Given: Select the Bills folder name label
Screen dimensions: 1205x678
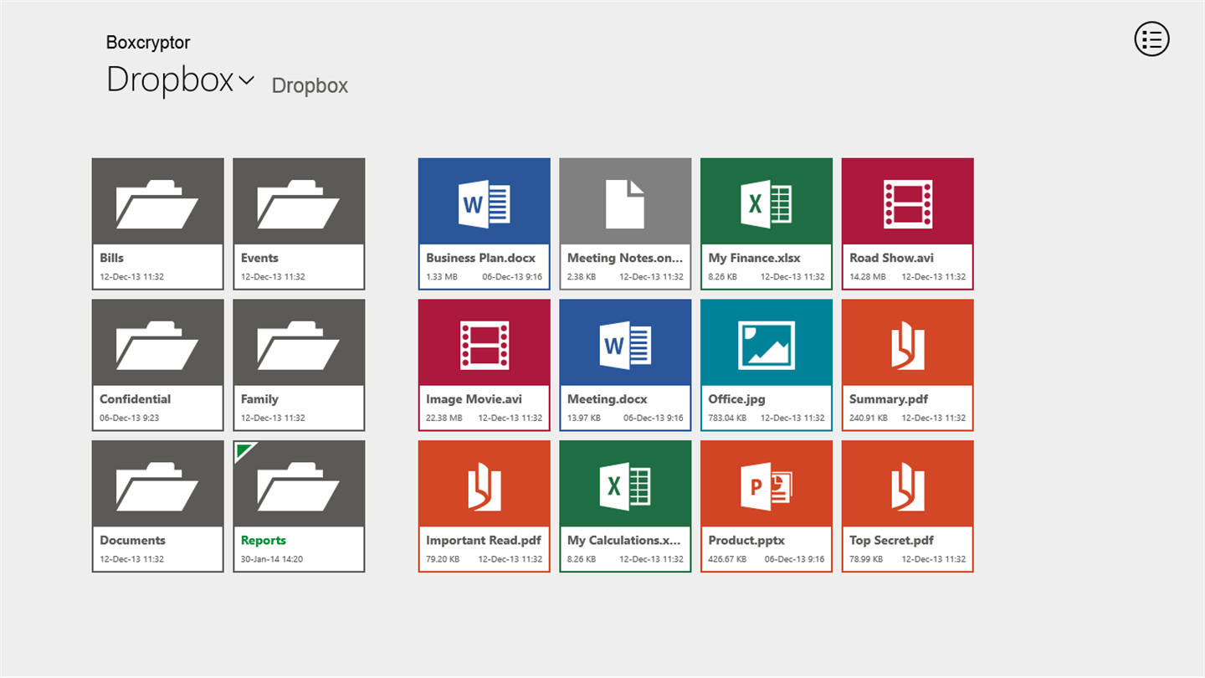Looking at the screenshot, I should click(x=112, y=258).
